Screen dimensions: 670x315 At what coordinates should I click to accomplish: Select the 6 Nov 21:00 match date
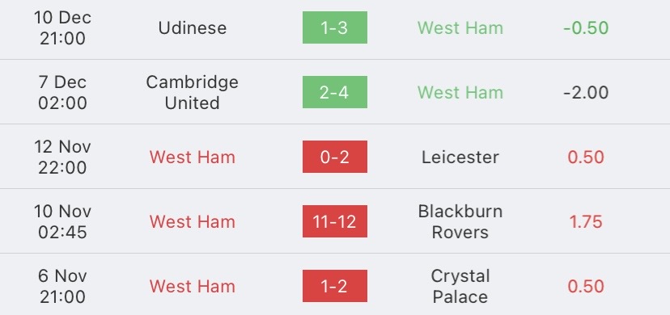coord(62,286)
